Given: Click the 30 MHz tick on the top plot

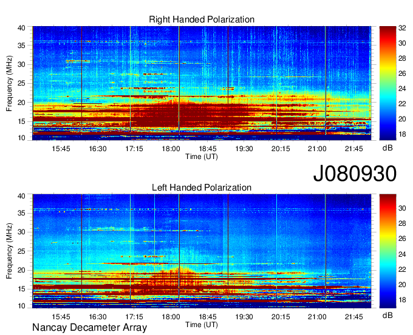Looking at the screenshot, I should point(21,64).
